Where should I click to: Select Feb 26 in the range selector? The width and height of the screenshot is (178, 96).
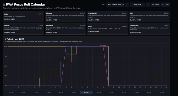click(x=49, y=93)
